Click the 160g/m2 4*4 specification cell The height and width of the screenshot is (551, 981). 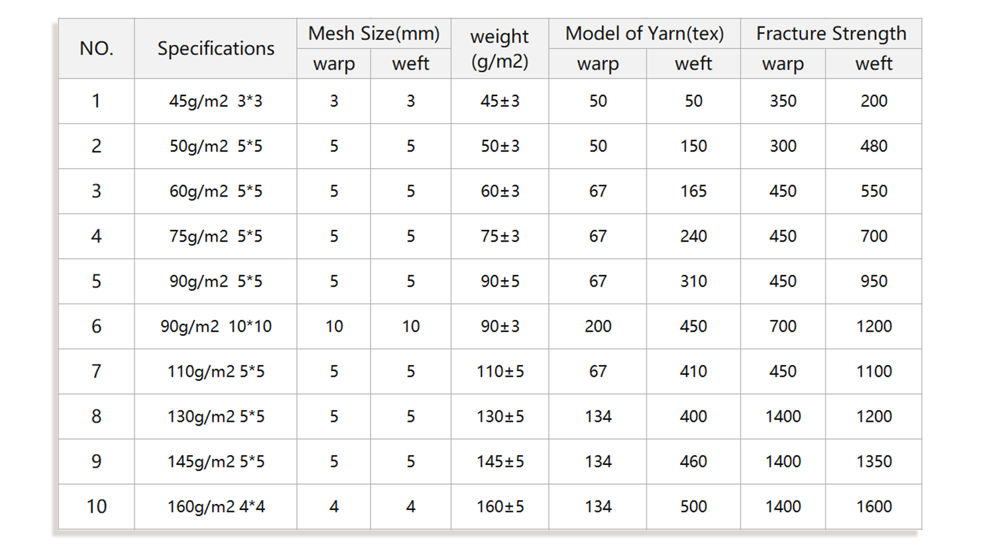[x=215, y=507]
